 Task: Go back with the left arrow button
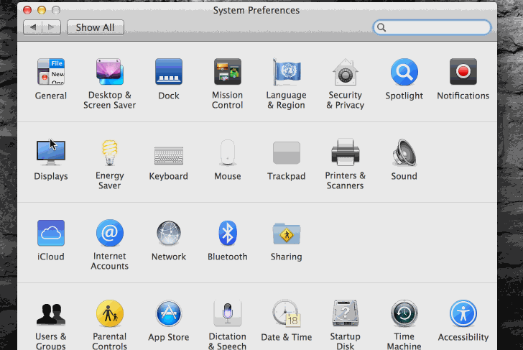tap(33, 27)
